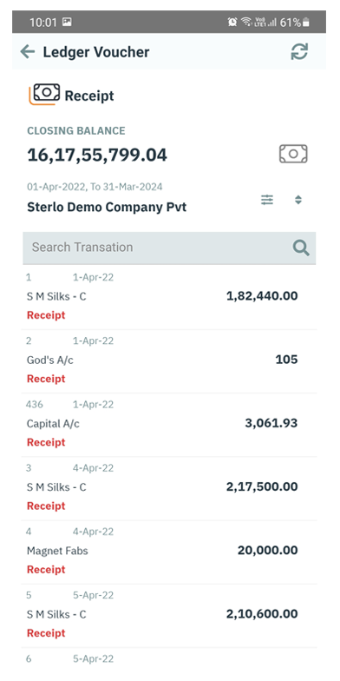Tap the back arrow beside Ledger Voucher
The width and height of the screenshot is (340, 681).
pos(28,52)
